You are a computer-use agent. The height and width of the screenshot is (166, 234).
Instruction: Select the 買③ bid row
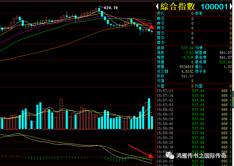tap(194, 43)
